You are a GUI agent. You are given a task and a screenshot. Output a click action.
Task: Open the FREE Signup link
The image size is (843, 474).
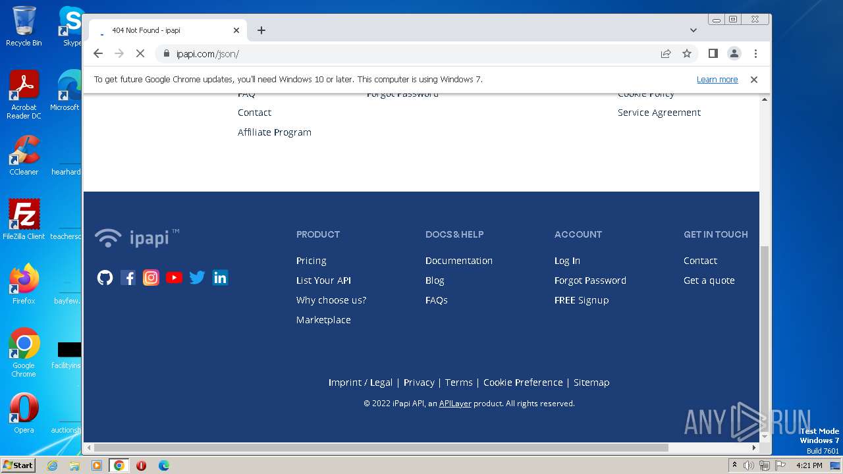click(x=582, y=300)
